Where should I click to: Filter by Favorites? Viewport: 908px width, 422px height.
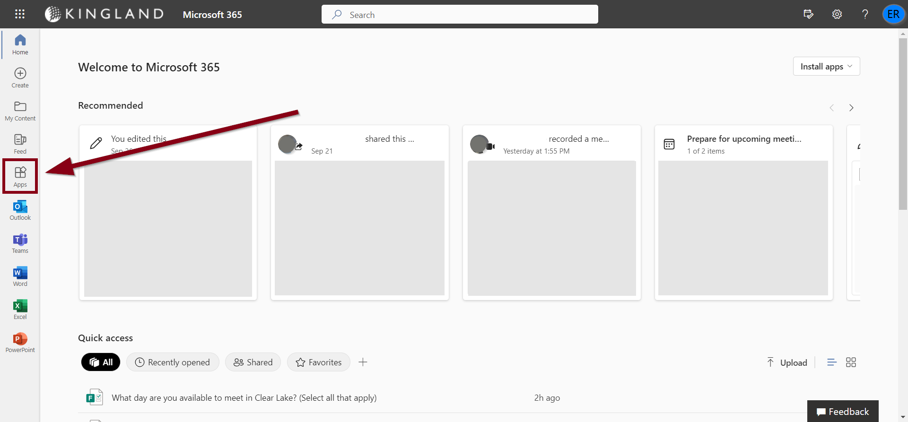pos(319,362)
